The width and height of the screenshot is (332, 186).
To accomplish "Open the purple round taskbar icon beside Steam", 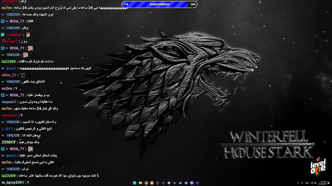I will (x=186, y=183).
